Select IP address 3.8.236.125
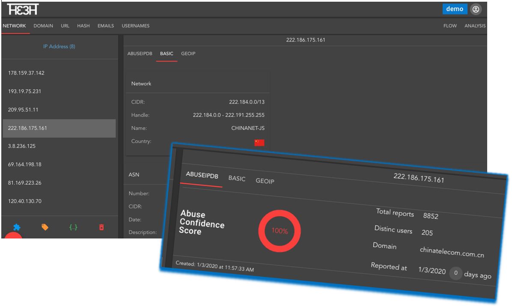Viewport: 512px width, 306px height. (x=21, y=146)
